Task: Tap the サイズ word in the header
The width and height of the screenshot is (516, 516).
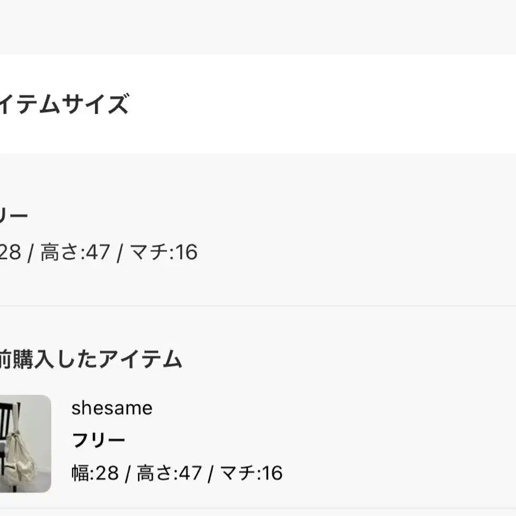Action: pos(96,104)
